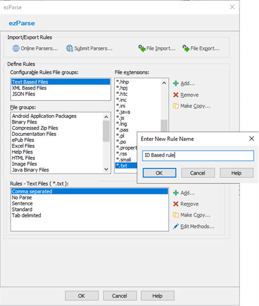Click the red X Remove icon beside Rules list
Image resolution: width=259 pixels, height=306 pixels.
[176, 204]
